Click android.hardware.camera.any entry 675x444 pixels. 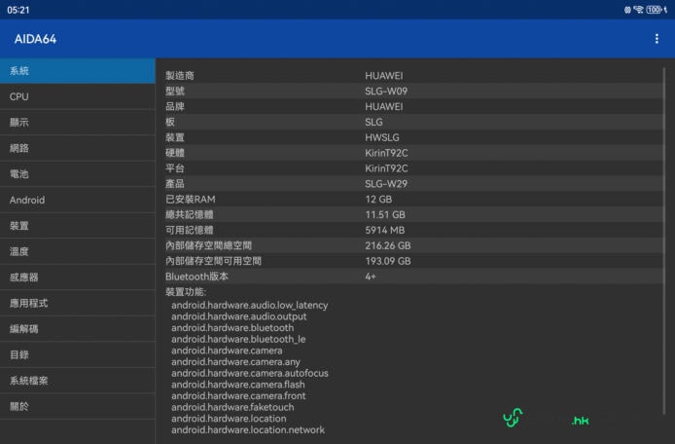click(236, 361)
